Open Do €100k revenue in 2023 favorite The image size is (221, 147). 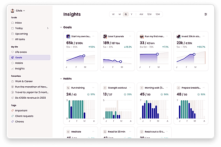click(30, 98)
